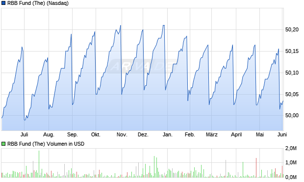Click the Mai month label
Image resolution: width=304 pixels, height=182 pixels.
coord(260,134)
